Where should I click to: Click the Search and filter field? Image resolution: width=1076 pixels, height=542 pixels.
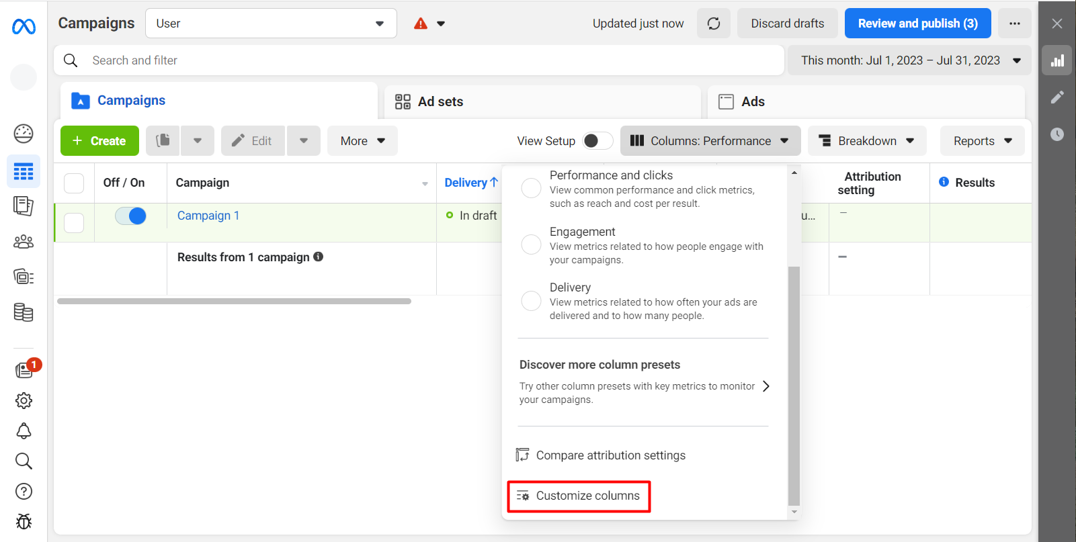[419, 60]
